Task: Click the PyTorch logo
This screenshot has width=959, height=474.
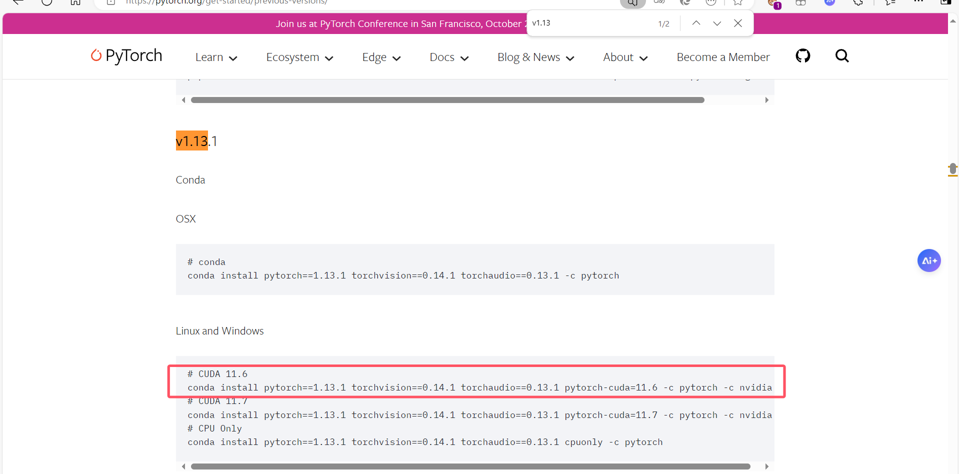Action: pyautogui.click(x=126, y=55)
